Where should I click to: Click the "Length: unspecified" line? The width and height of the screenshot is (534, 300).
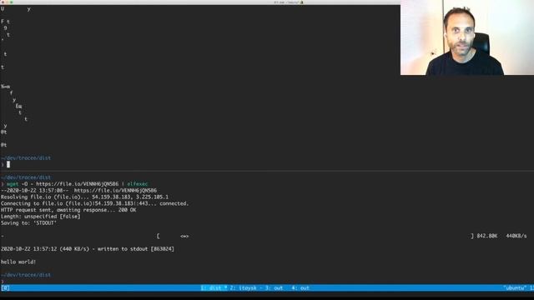[41, 217]
